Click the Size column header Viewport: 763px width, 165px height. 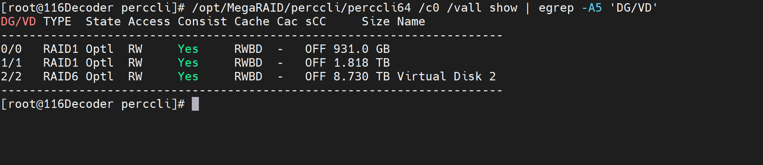[375, 22]
